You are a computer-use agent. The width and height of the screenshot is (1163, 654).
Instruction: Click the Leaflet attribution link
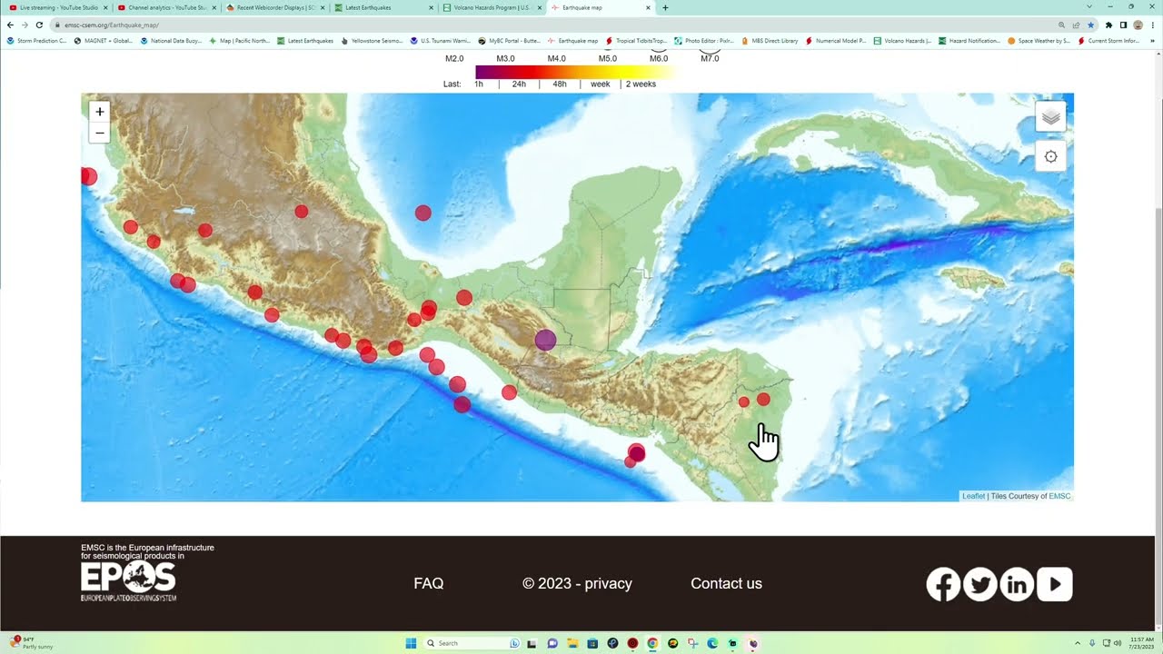(973, 496)
